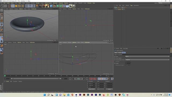Open the Object (Rel) dropdown
172x97 pixels.
(92, 89)
